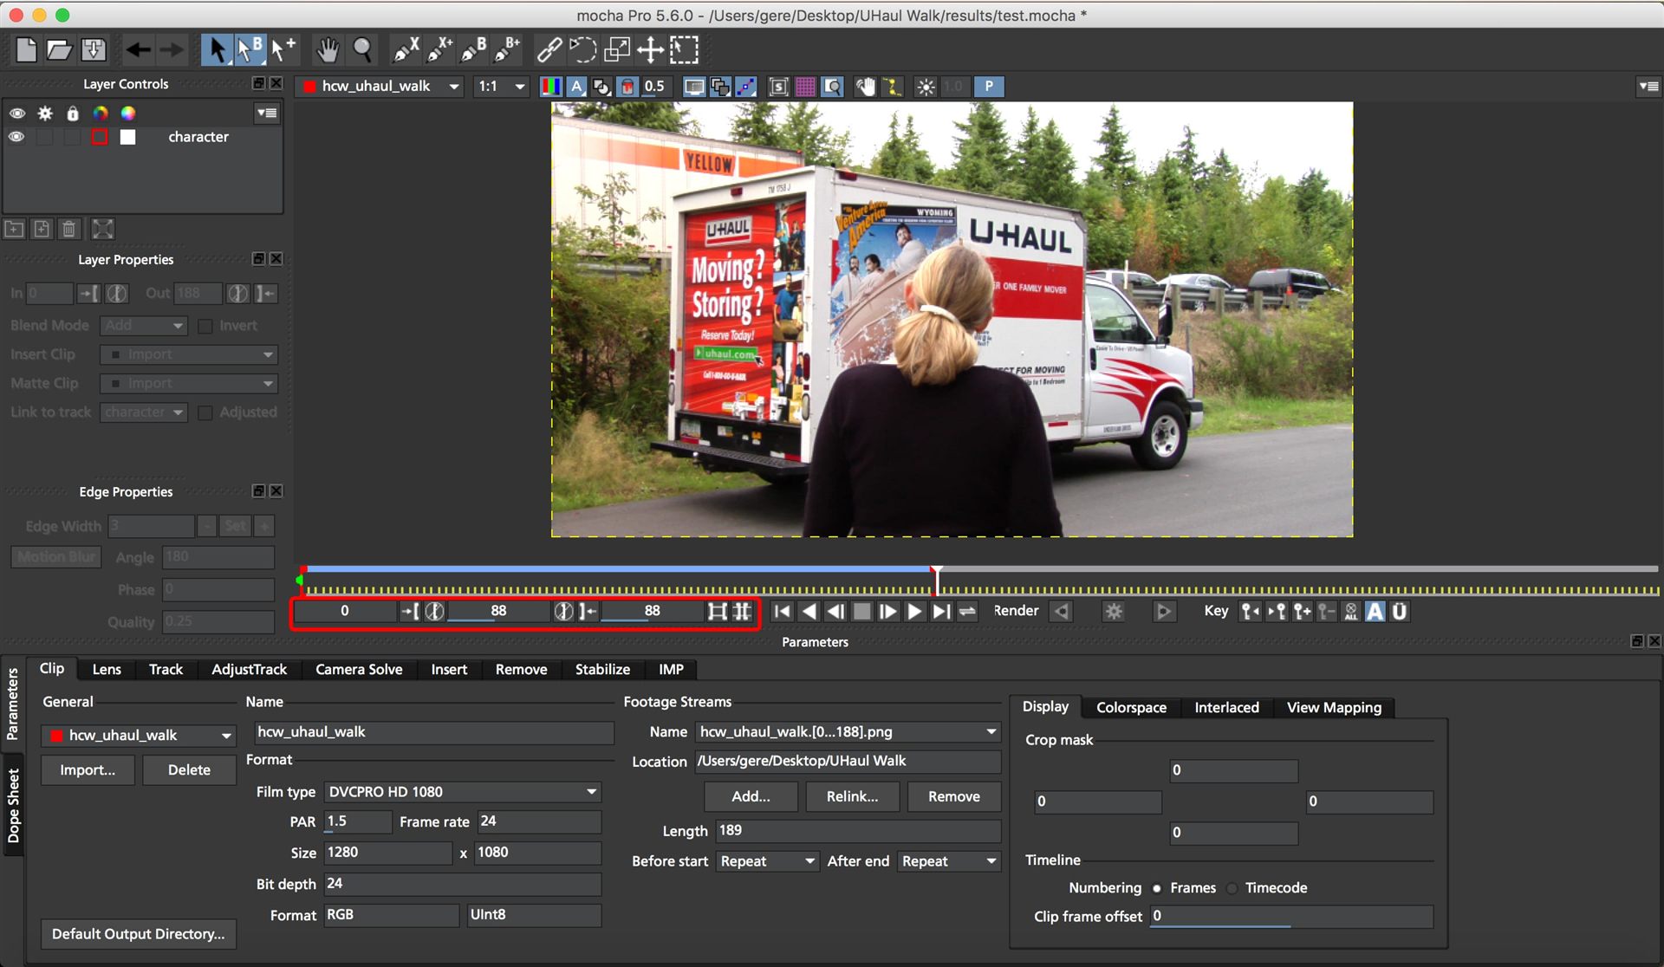
Task: Select the marquee Area Brush selection tool
Action: tap(684, 50)
